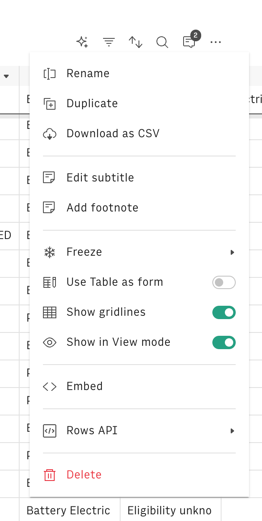Select Rename from the menu
262x521 pixels.
point(88,73)
